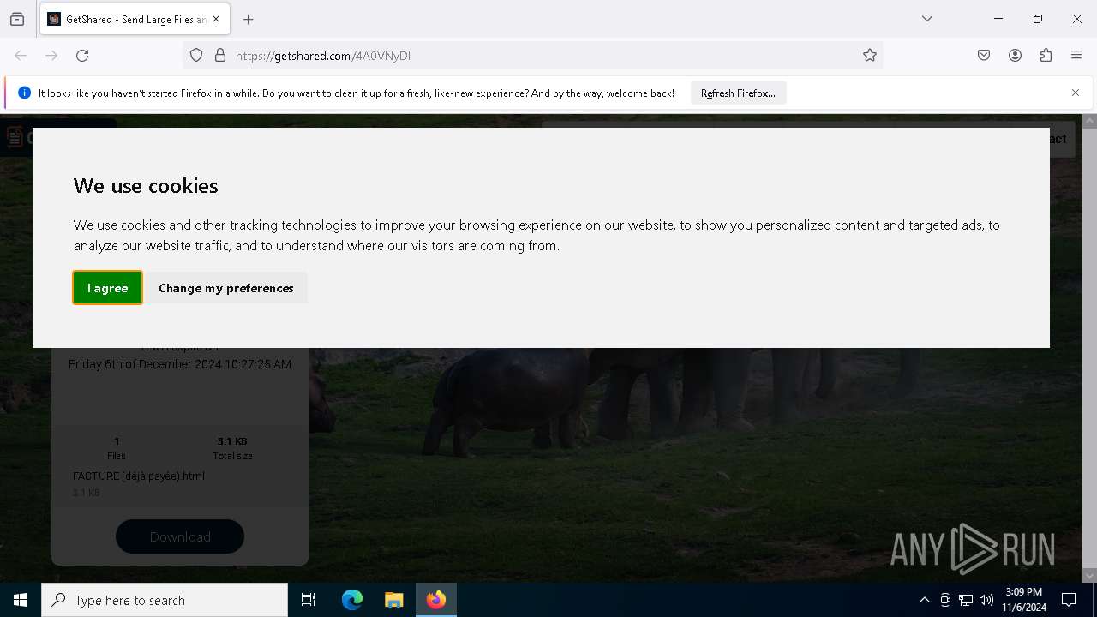
Task: Open Save to Pocket icon
Action: click(x=984, y=56)
